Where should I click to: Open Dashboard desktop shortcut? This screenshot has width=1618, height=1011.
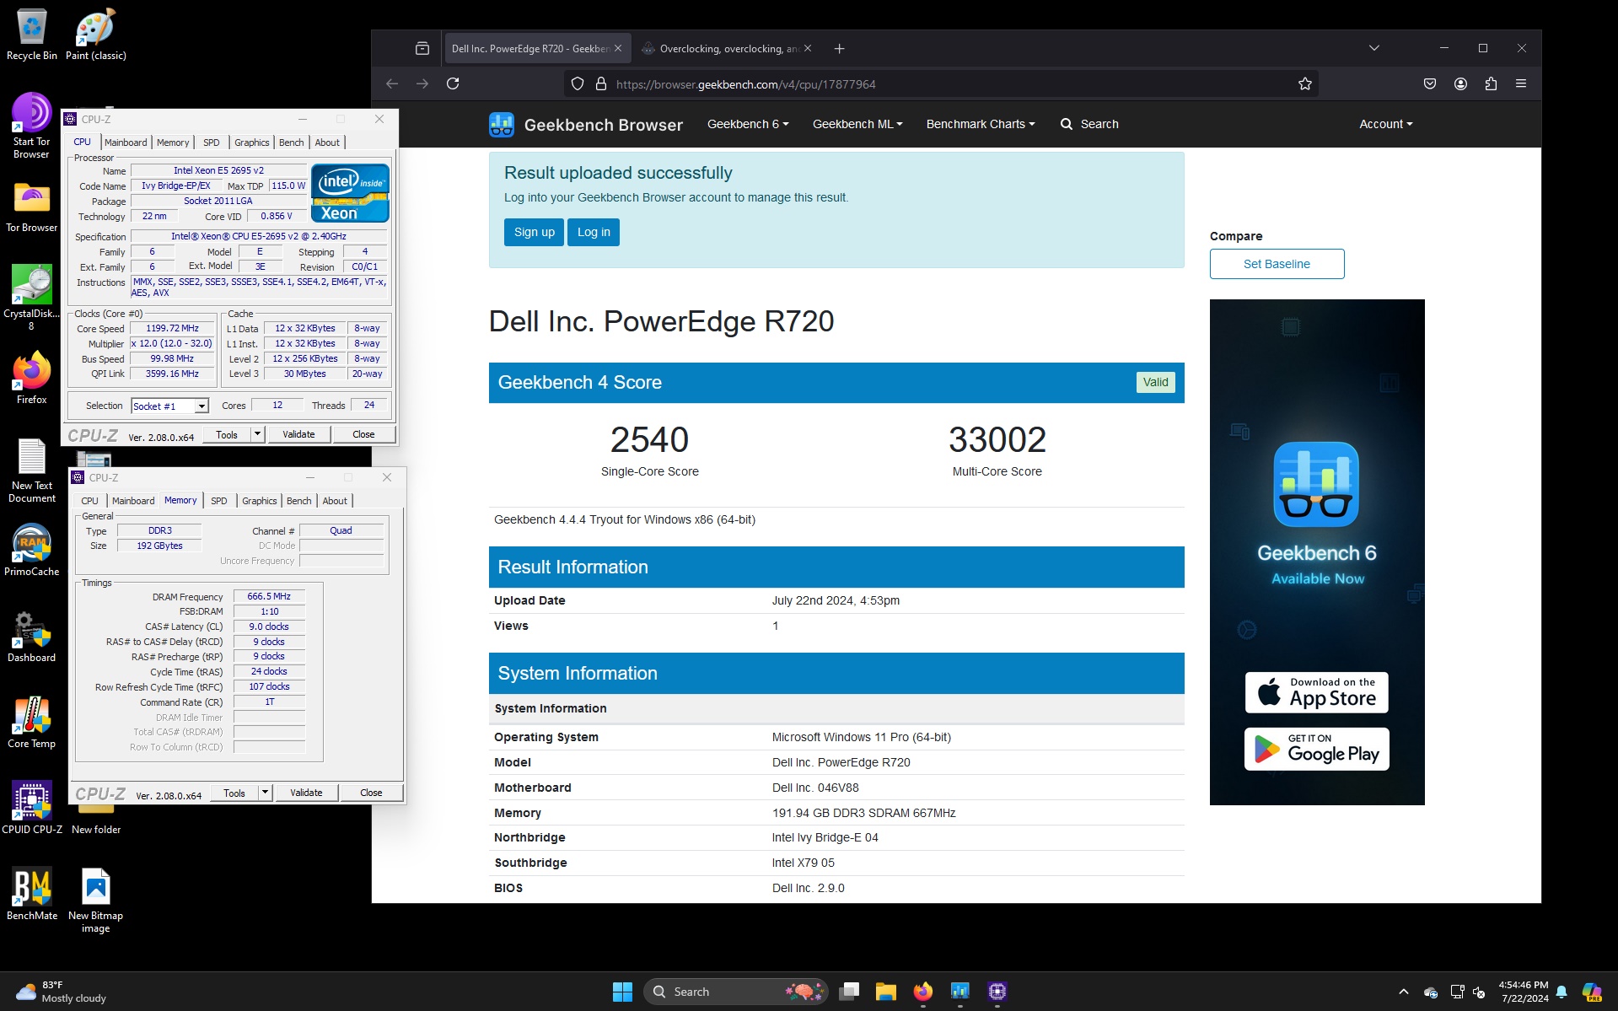32,637
